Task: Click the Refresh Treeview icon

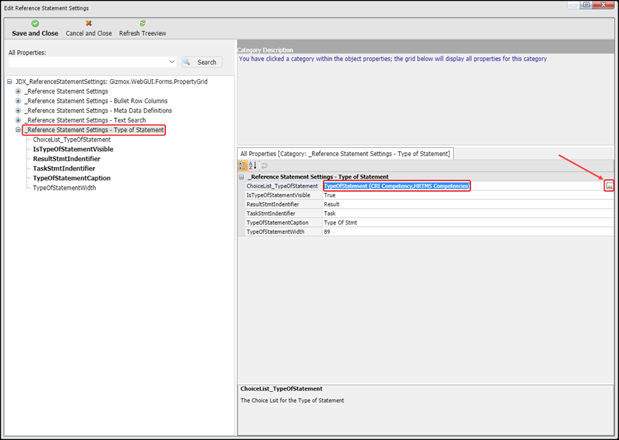Action: 143,23
